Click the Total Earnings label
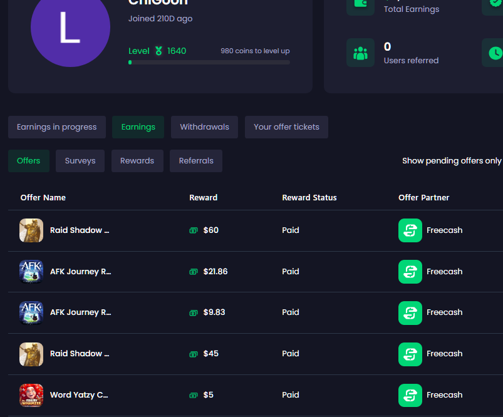Viewport: 503px width, 417px height. 412,9
